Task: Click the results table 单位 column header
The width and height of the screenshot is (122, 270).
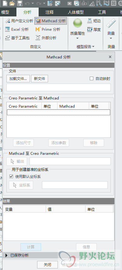Action: [x=99, y=209]
